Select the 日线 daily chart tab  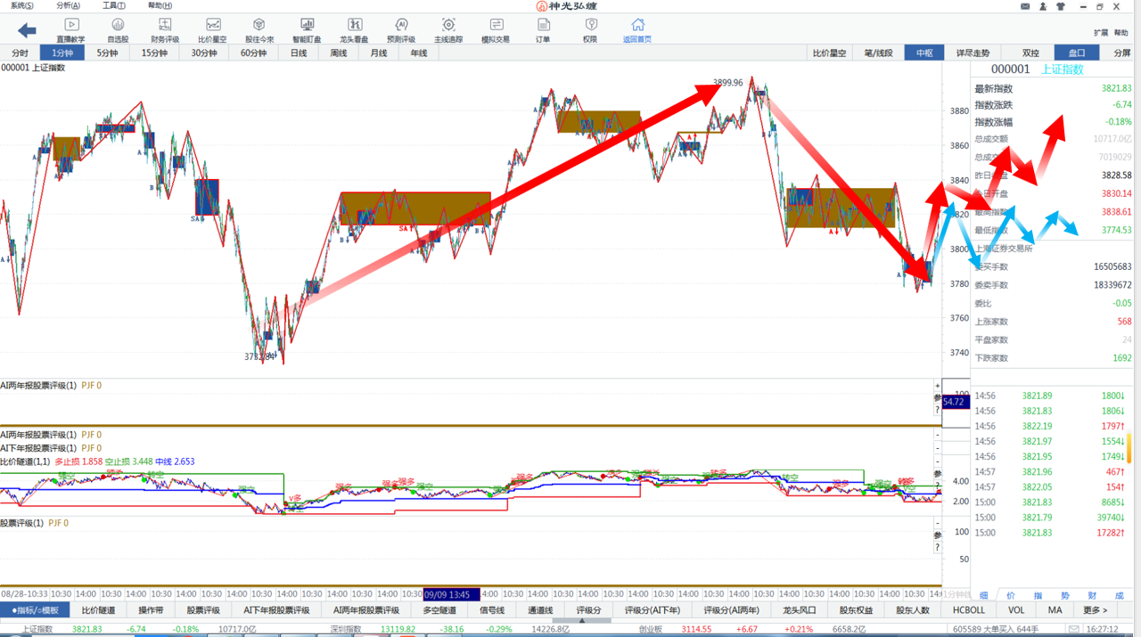299,53
